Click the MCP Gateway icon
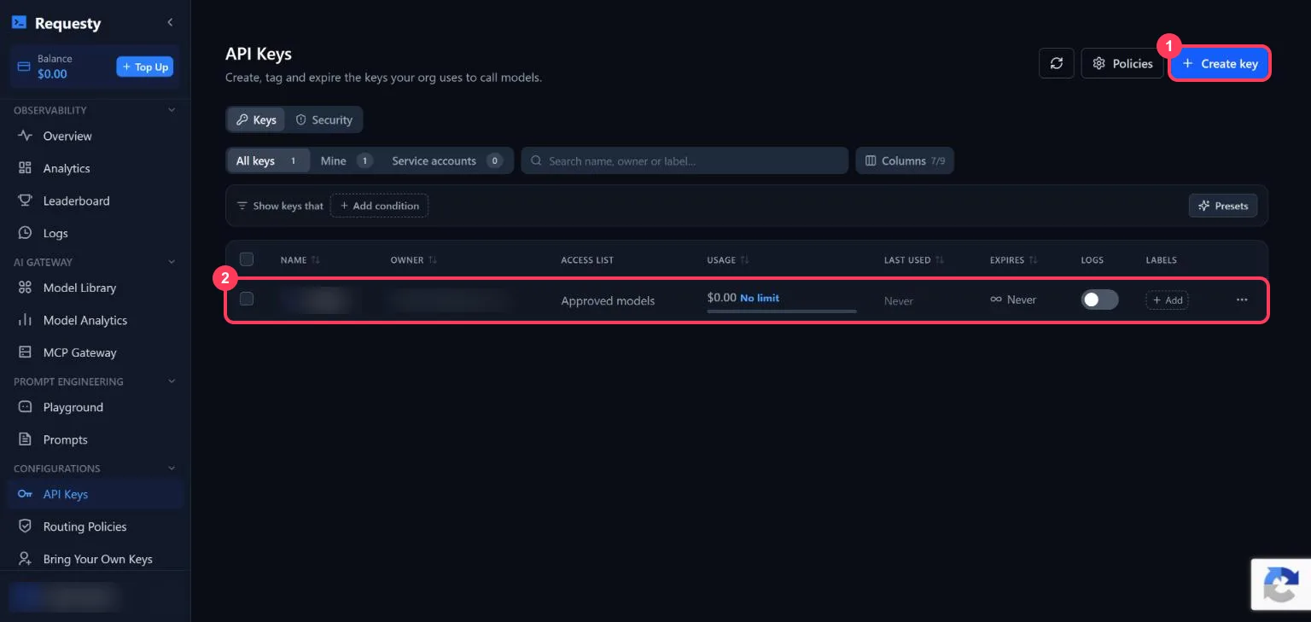1311x622 pixels. 25,352
